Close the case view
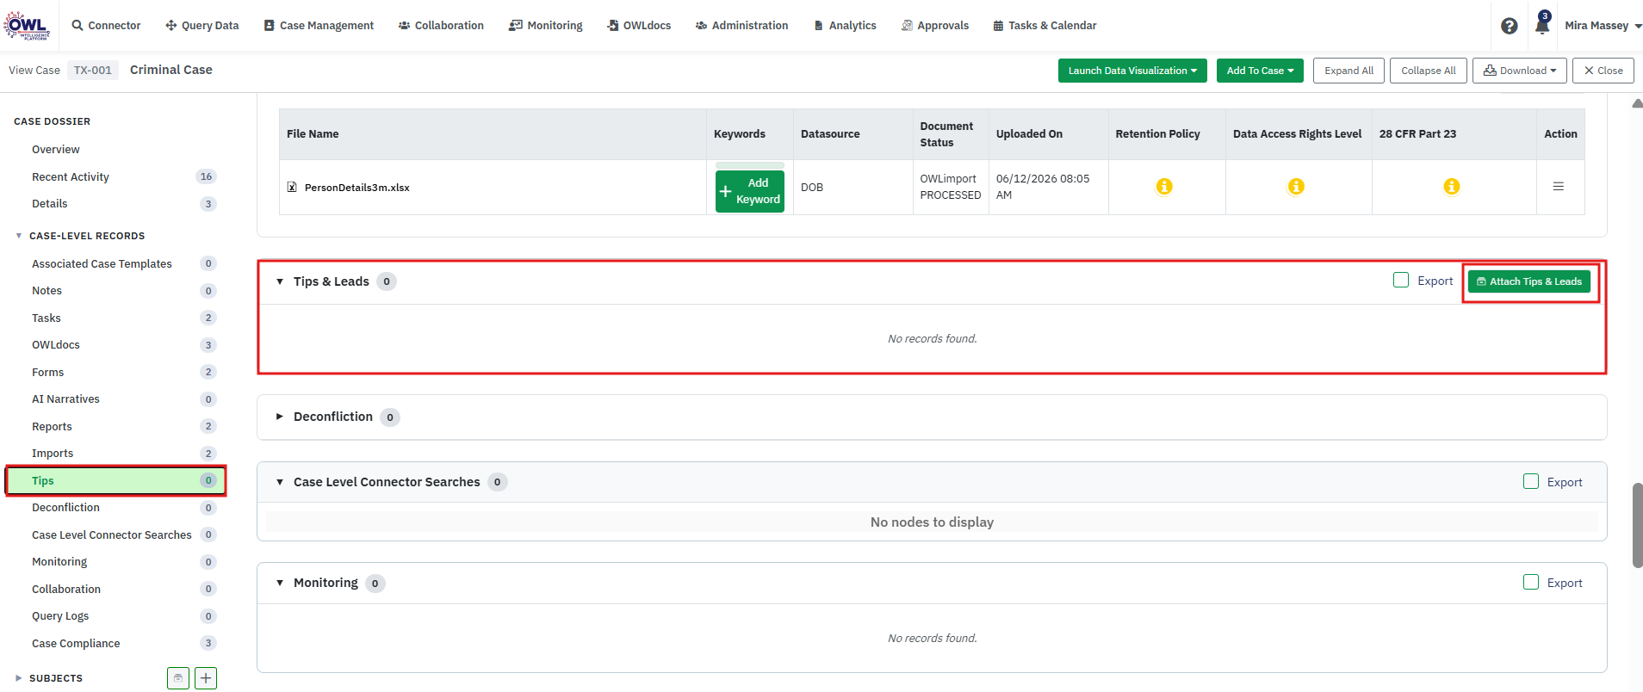The height and width of the screenshot is (692, 1643). (x=1603, y=71)
